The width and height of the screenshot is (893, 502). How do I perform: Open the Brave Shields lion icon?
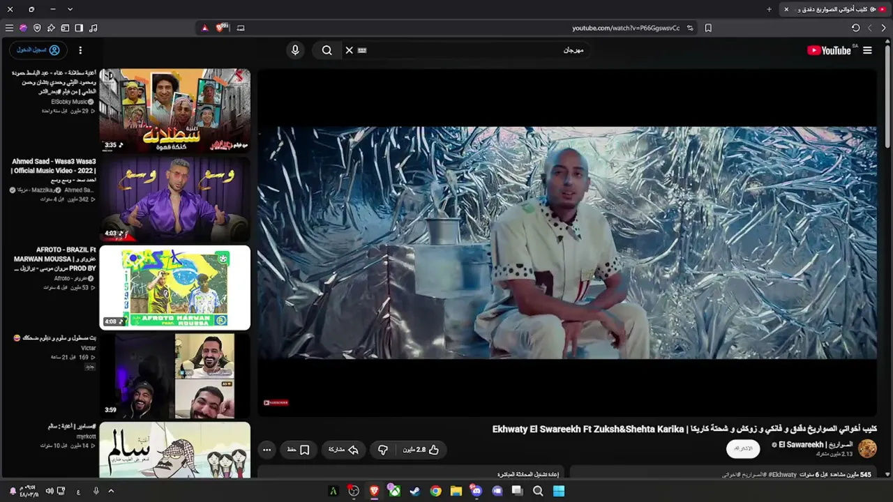[x=222, y=28]
